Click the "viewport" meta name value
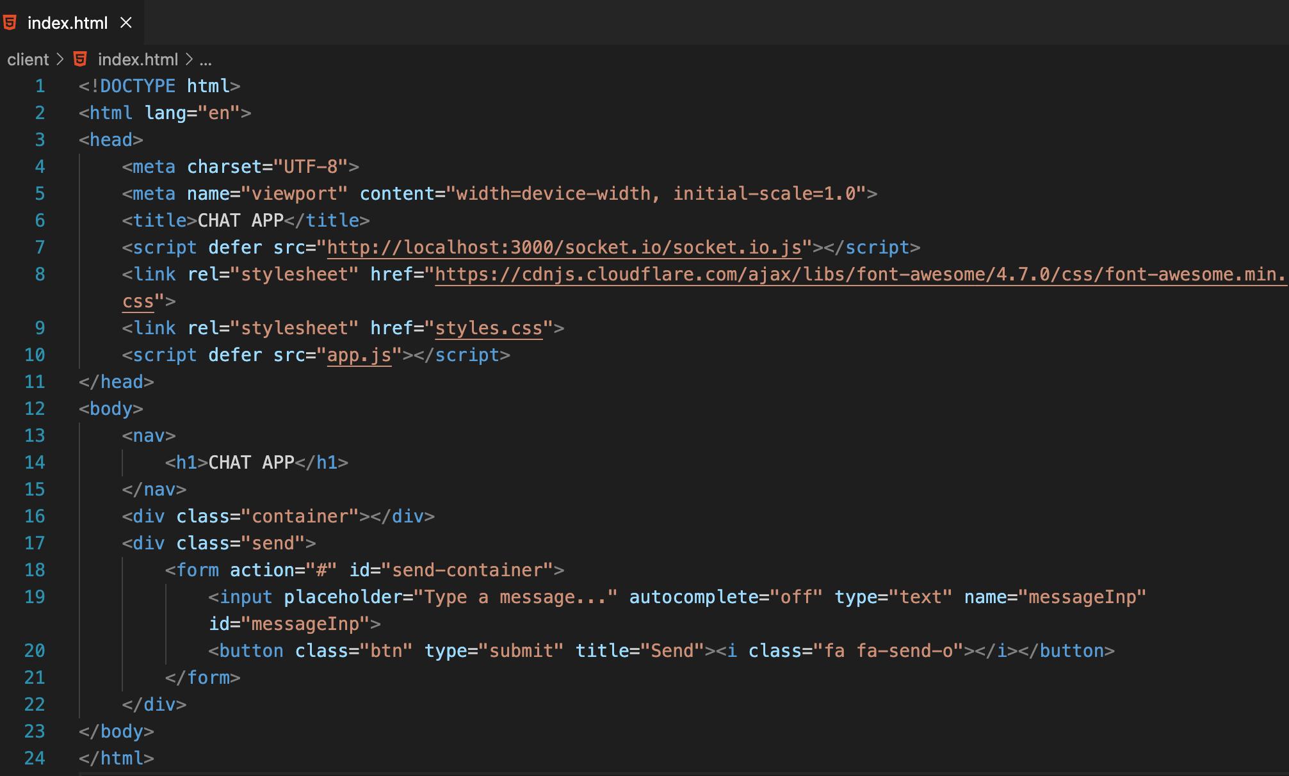 (x=295, y=193)
